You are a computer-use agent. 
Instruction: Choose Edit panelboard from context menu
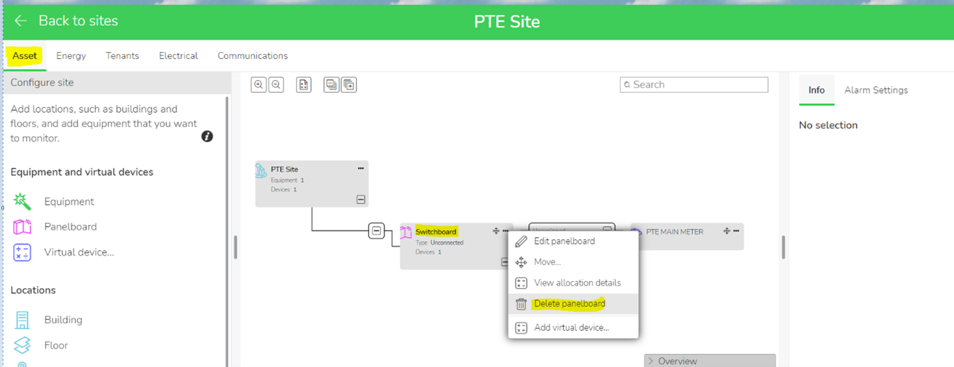pyautogui.click(x=573, y=241)
